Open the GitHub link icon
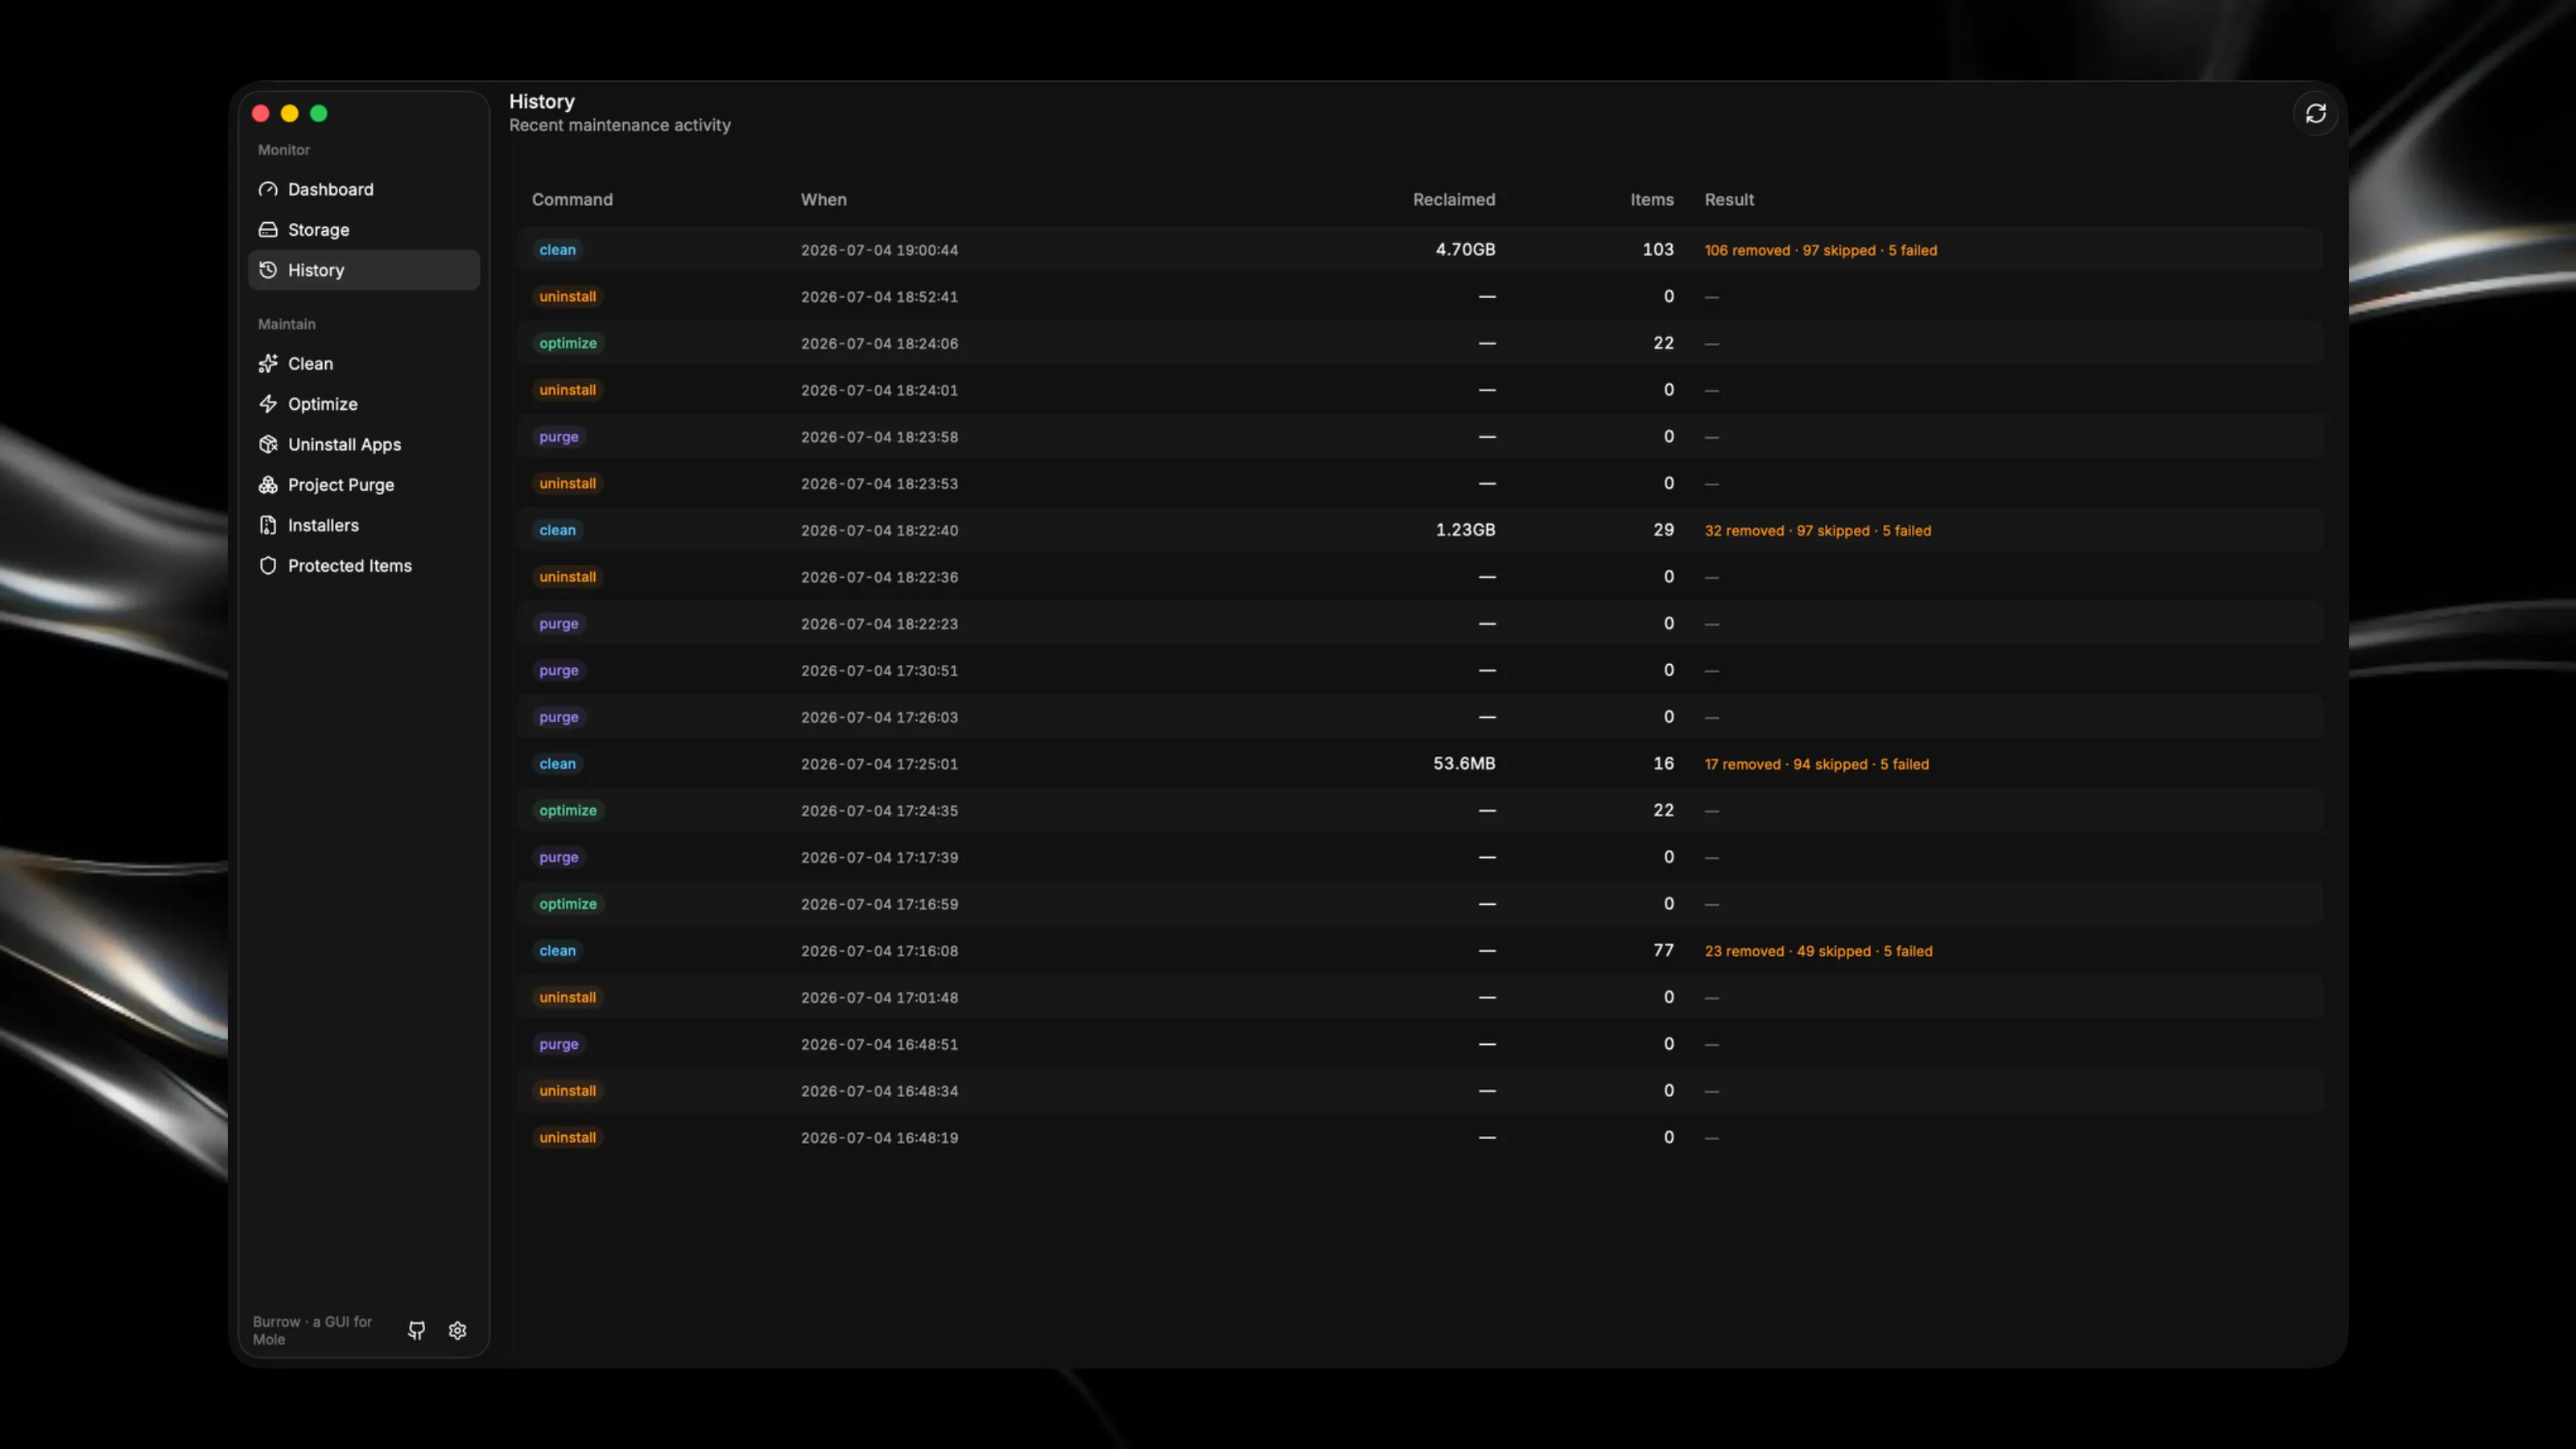 (416, 1329)
